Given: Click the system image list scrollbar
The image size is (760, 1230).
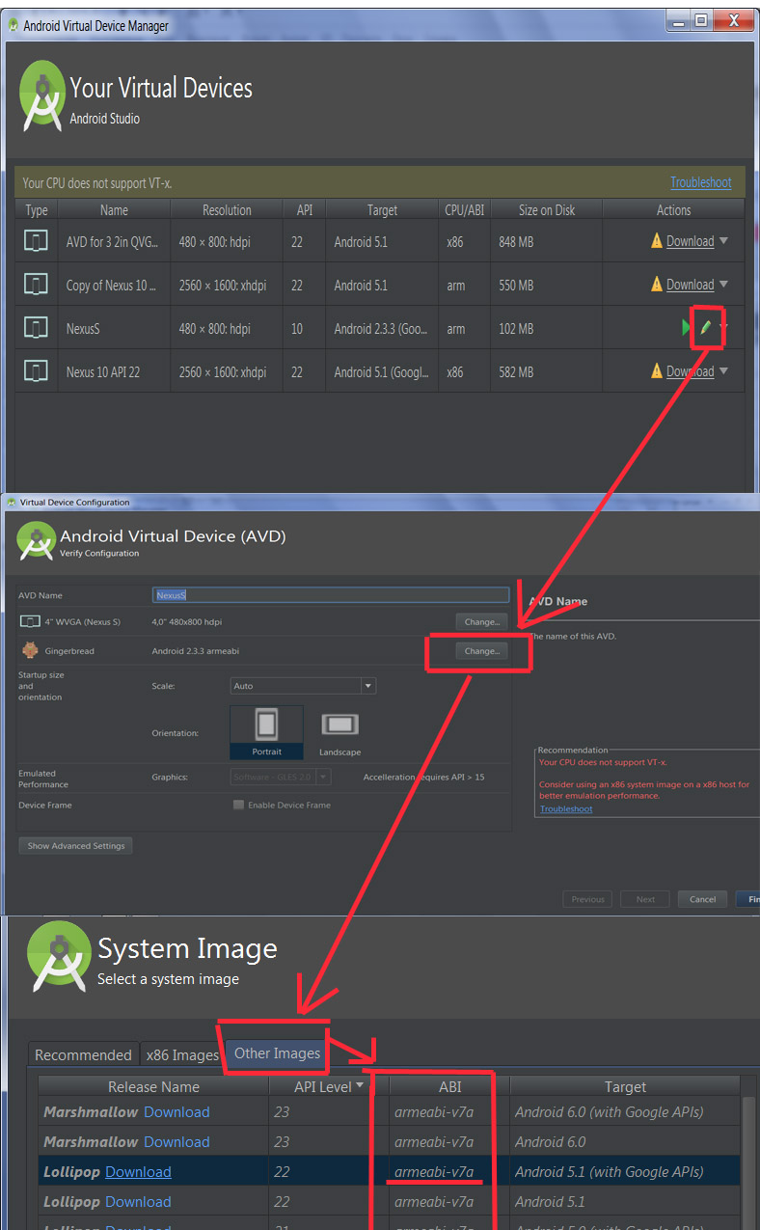Looking at the screenshot, I should [748, 1162].
